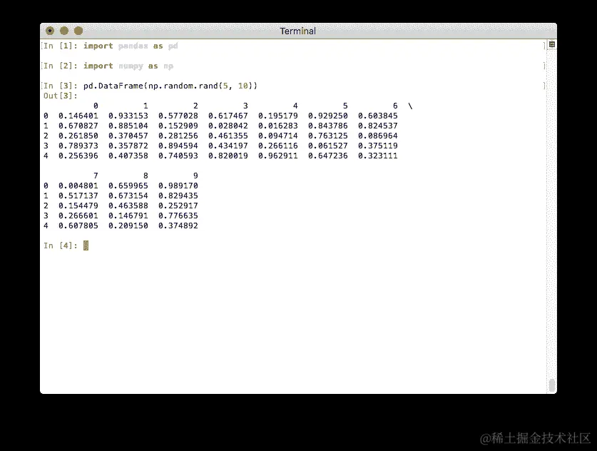This screenshot has height=451, width=597.
Task: Click the value 0.195179
Action: (277, 116)
